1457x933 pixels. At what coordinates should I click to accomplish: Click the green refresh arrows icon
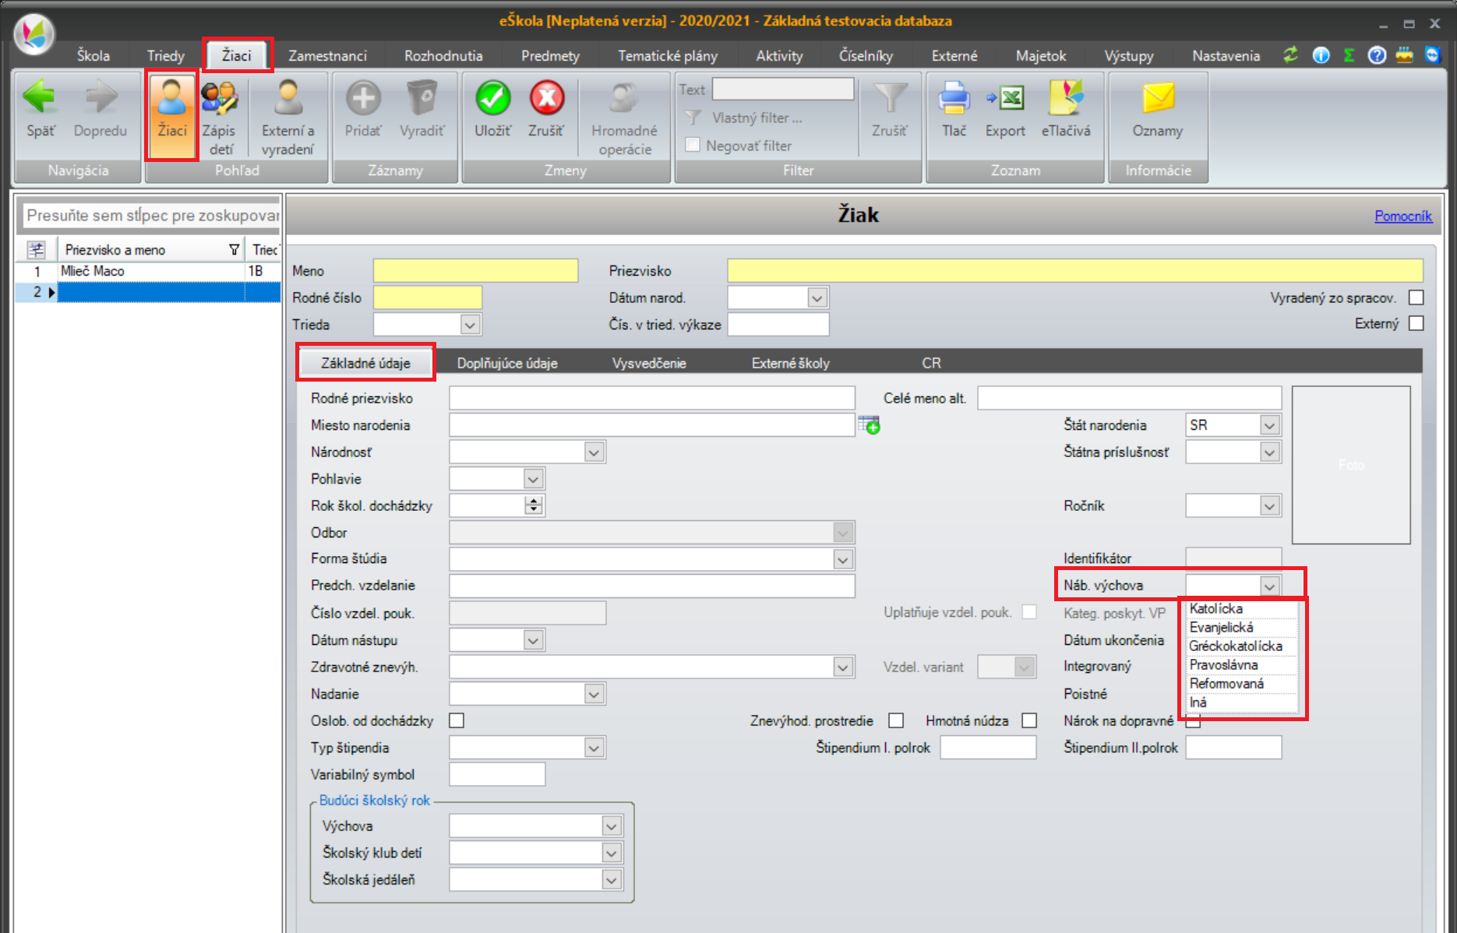click(1291, 55)
